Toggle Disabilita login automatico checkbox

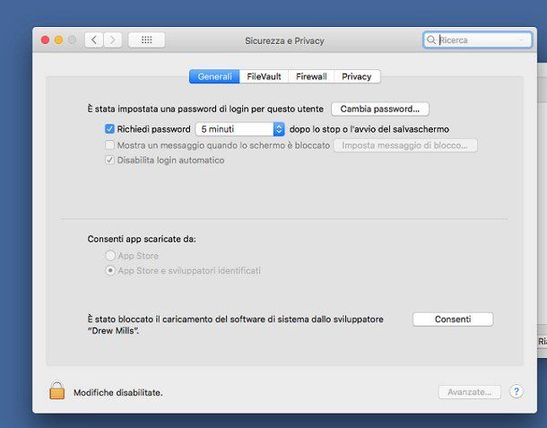[x=109, y=161]
